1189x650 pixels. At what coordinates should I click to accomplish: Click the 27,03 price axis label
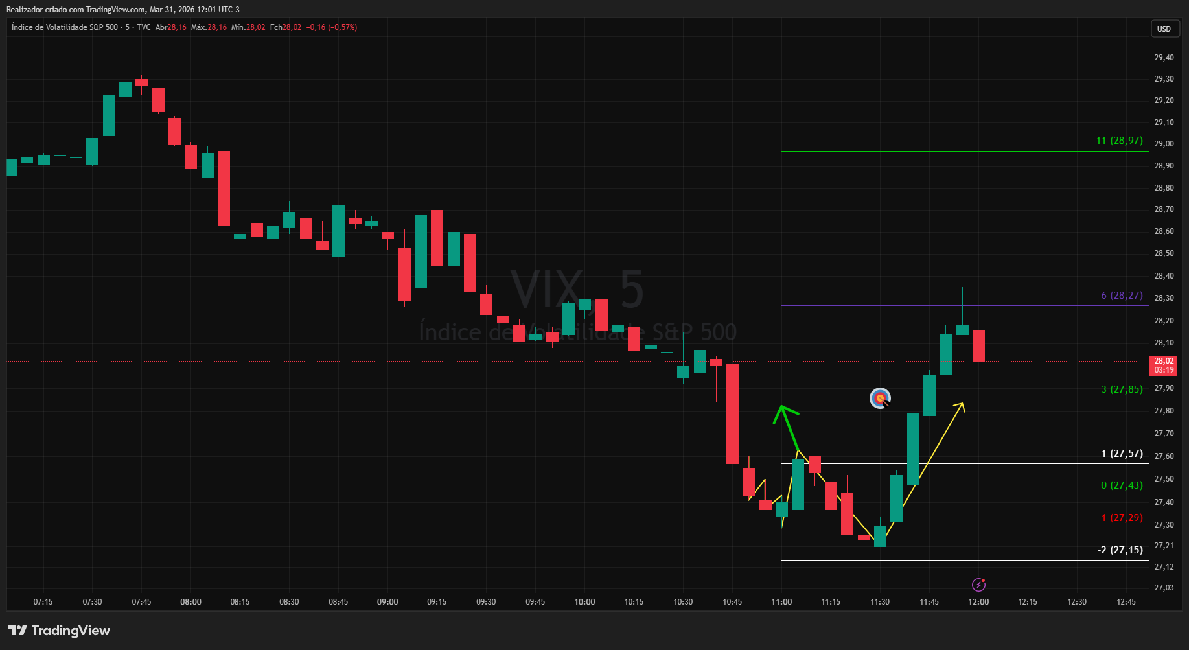pyautogui.click(x=1164, y=588)
